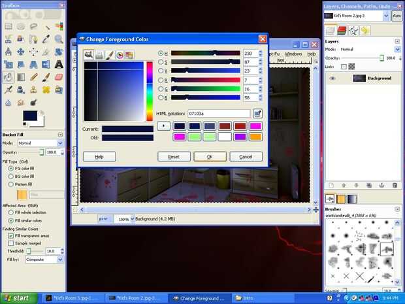Image resolution: width=405 pixels, height=304 pixels.
Task: Select the Pencil tool
Action: pyautogui.click(x=33, y=76)
